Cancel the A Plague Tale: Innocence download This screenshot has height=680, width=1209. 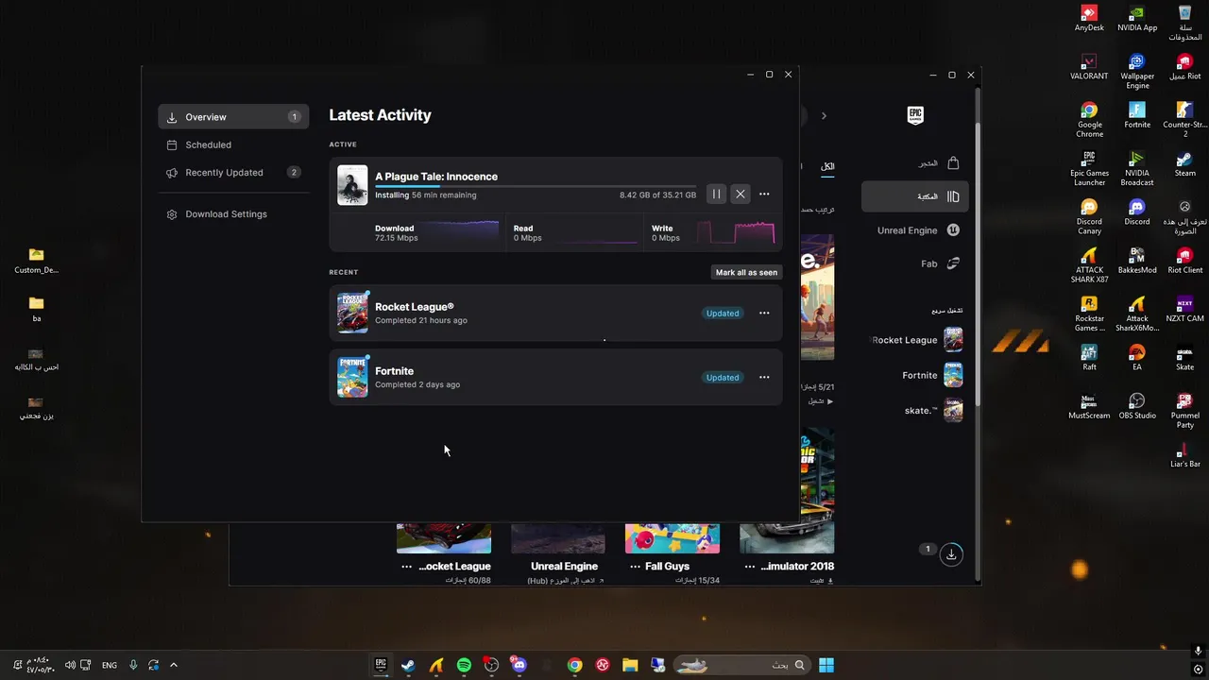pos(741,194)
